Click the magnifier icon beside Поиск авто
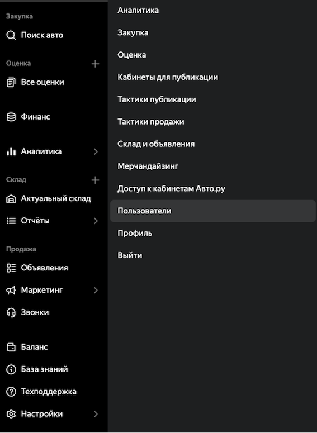The height and width of the screenshot is (433, 317). coord(11,35)
